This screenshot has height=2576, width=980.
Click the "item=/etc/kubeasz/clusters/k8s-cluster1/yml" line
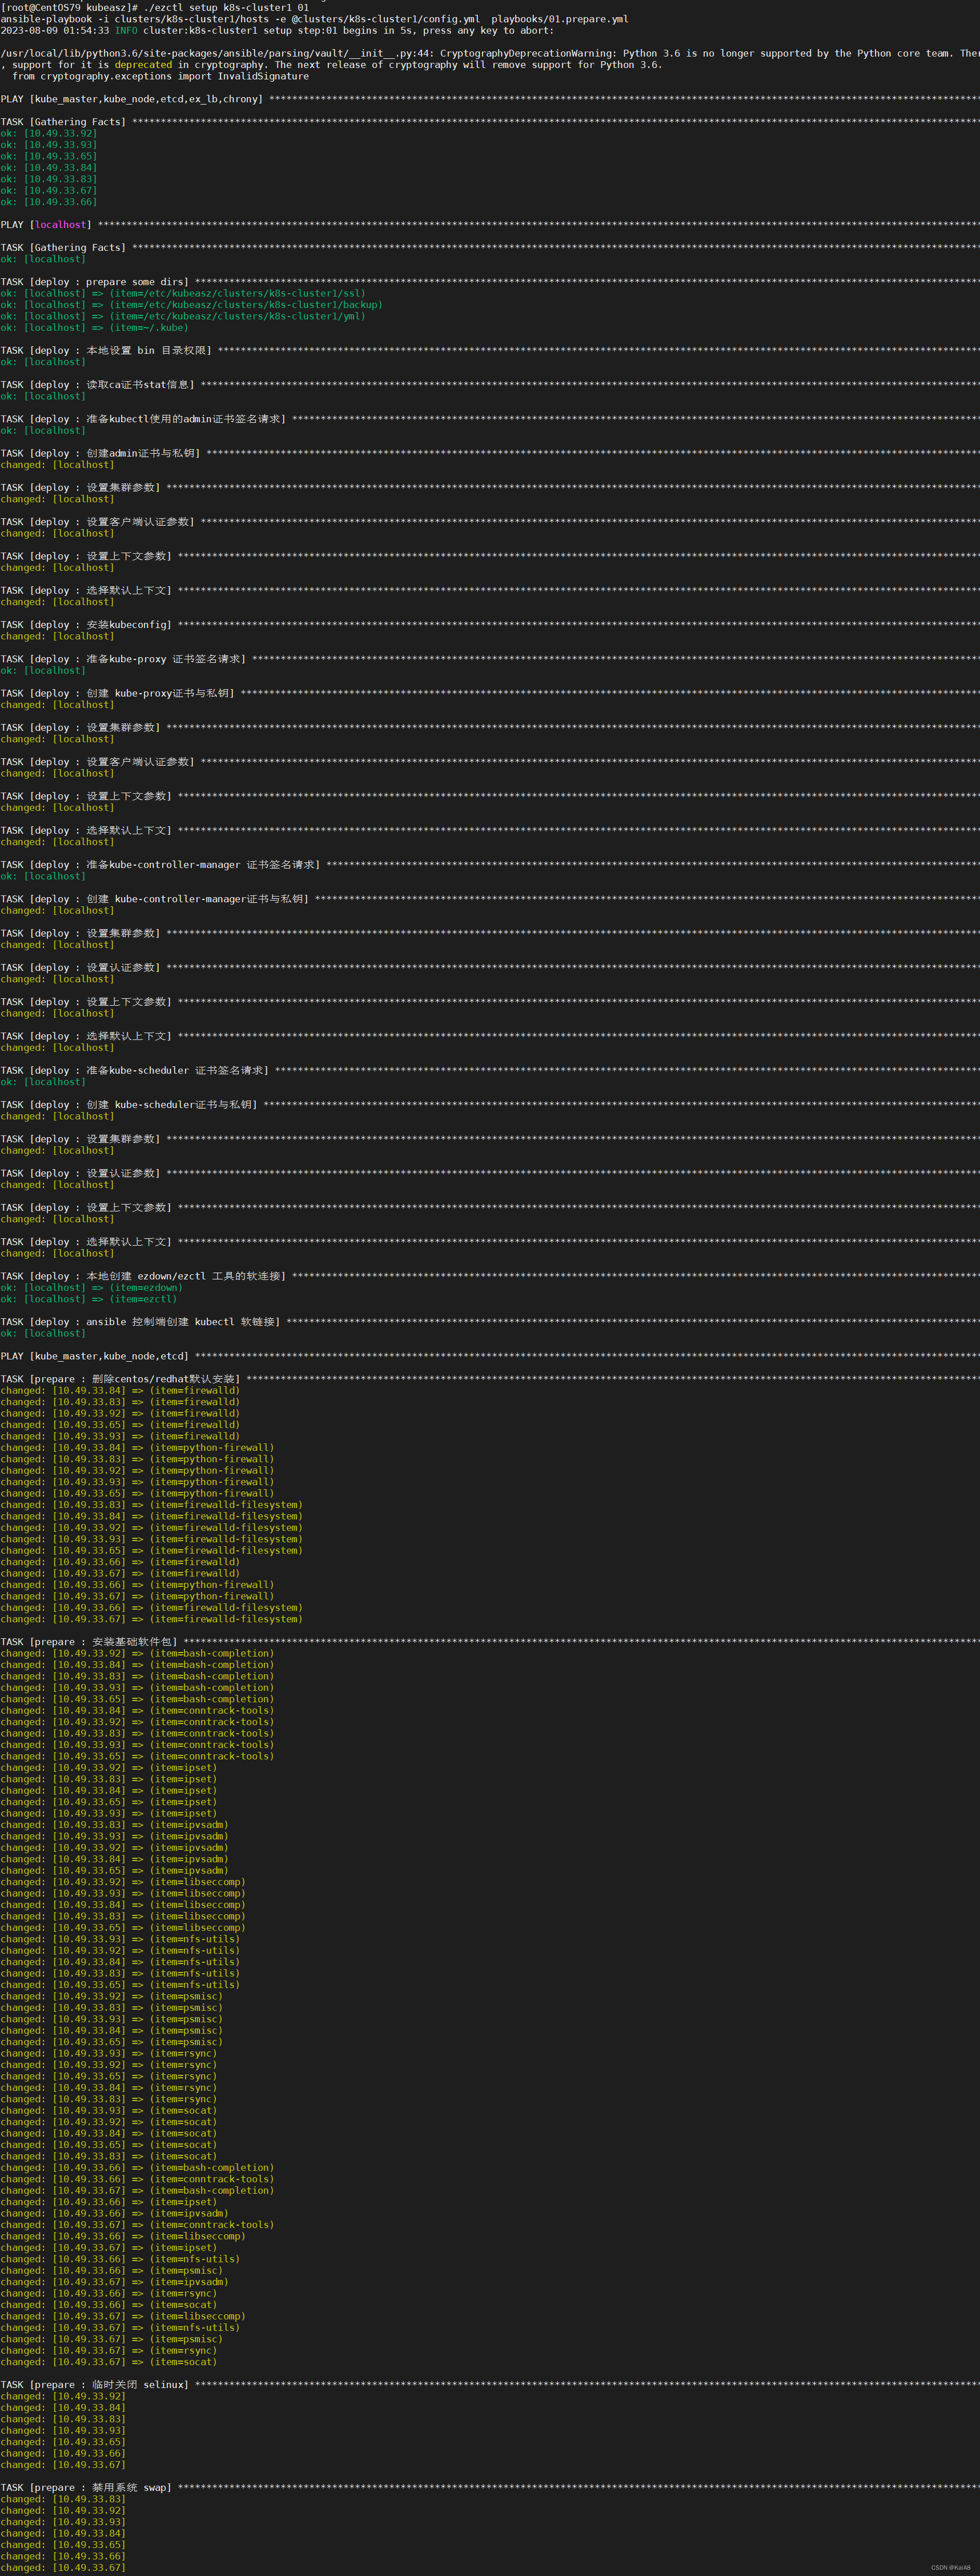184,316
